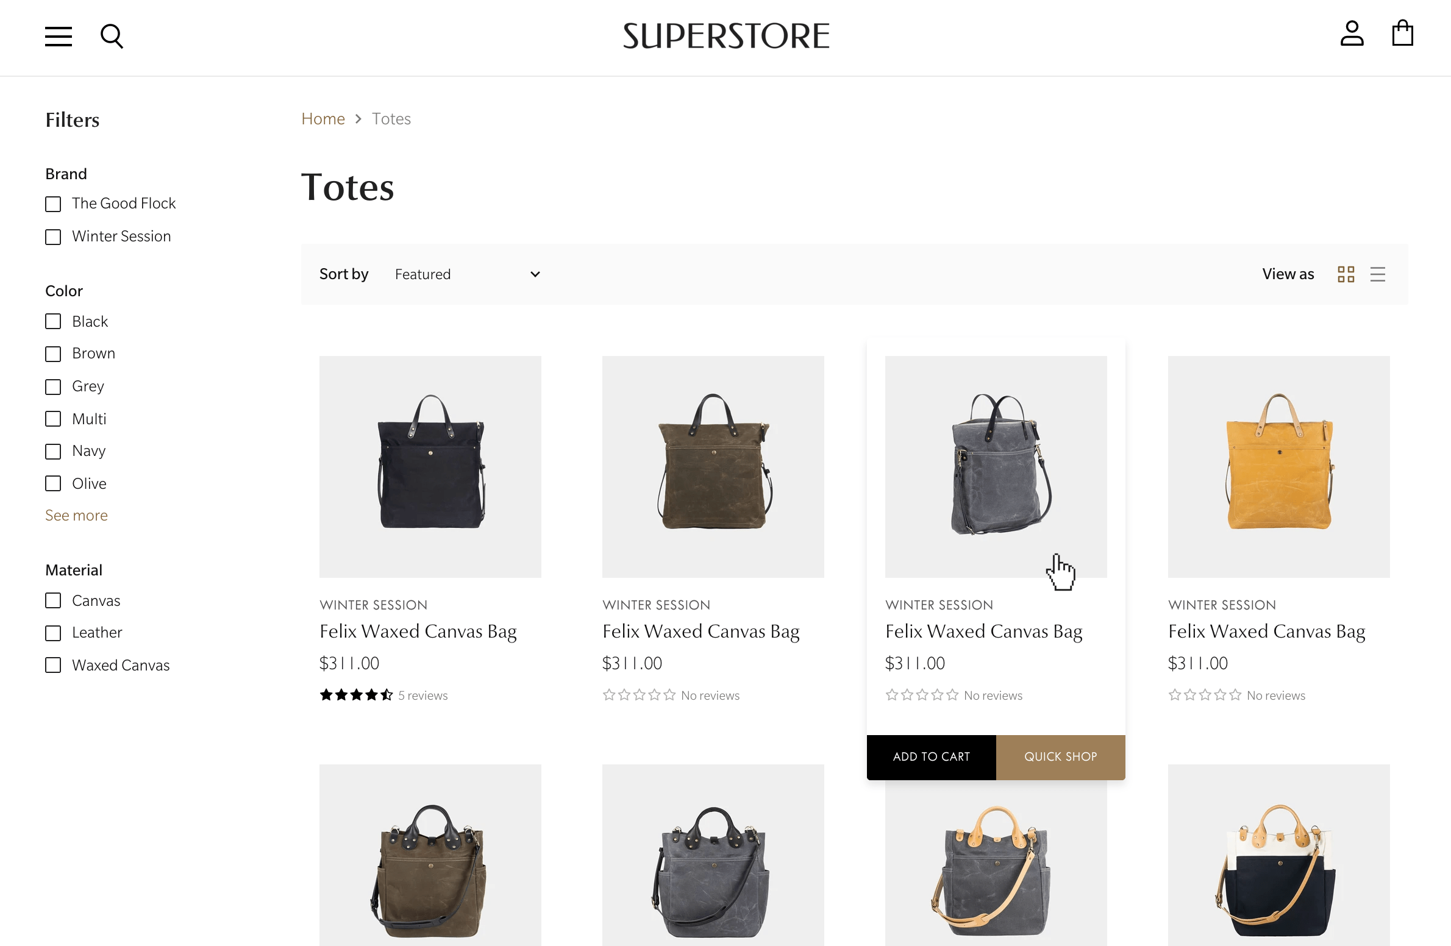The image size is (1451, 946).
Task: Switch to list view icon
Action: click(x=1378, y=274)
